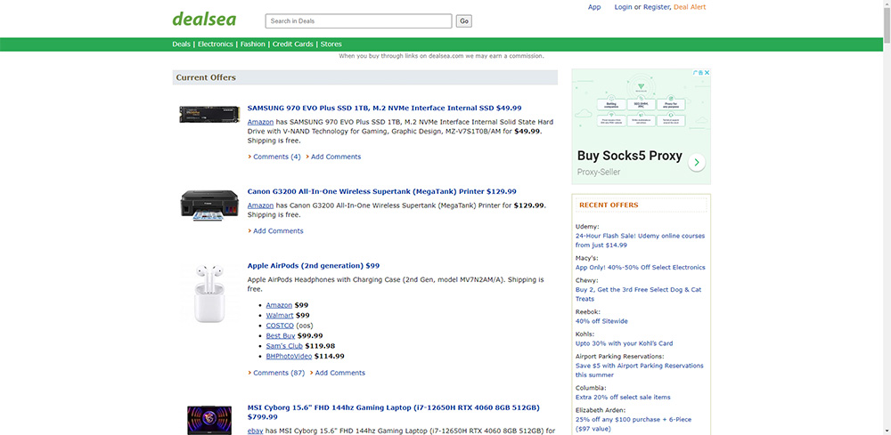This screenshot has width=891, height=435.
Task: Click the ad's round arrow button
Action: click(696, 163)
